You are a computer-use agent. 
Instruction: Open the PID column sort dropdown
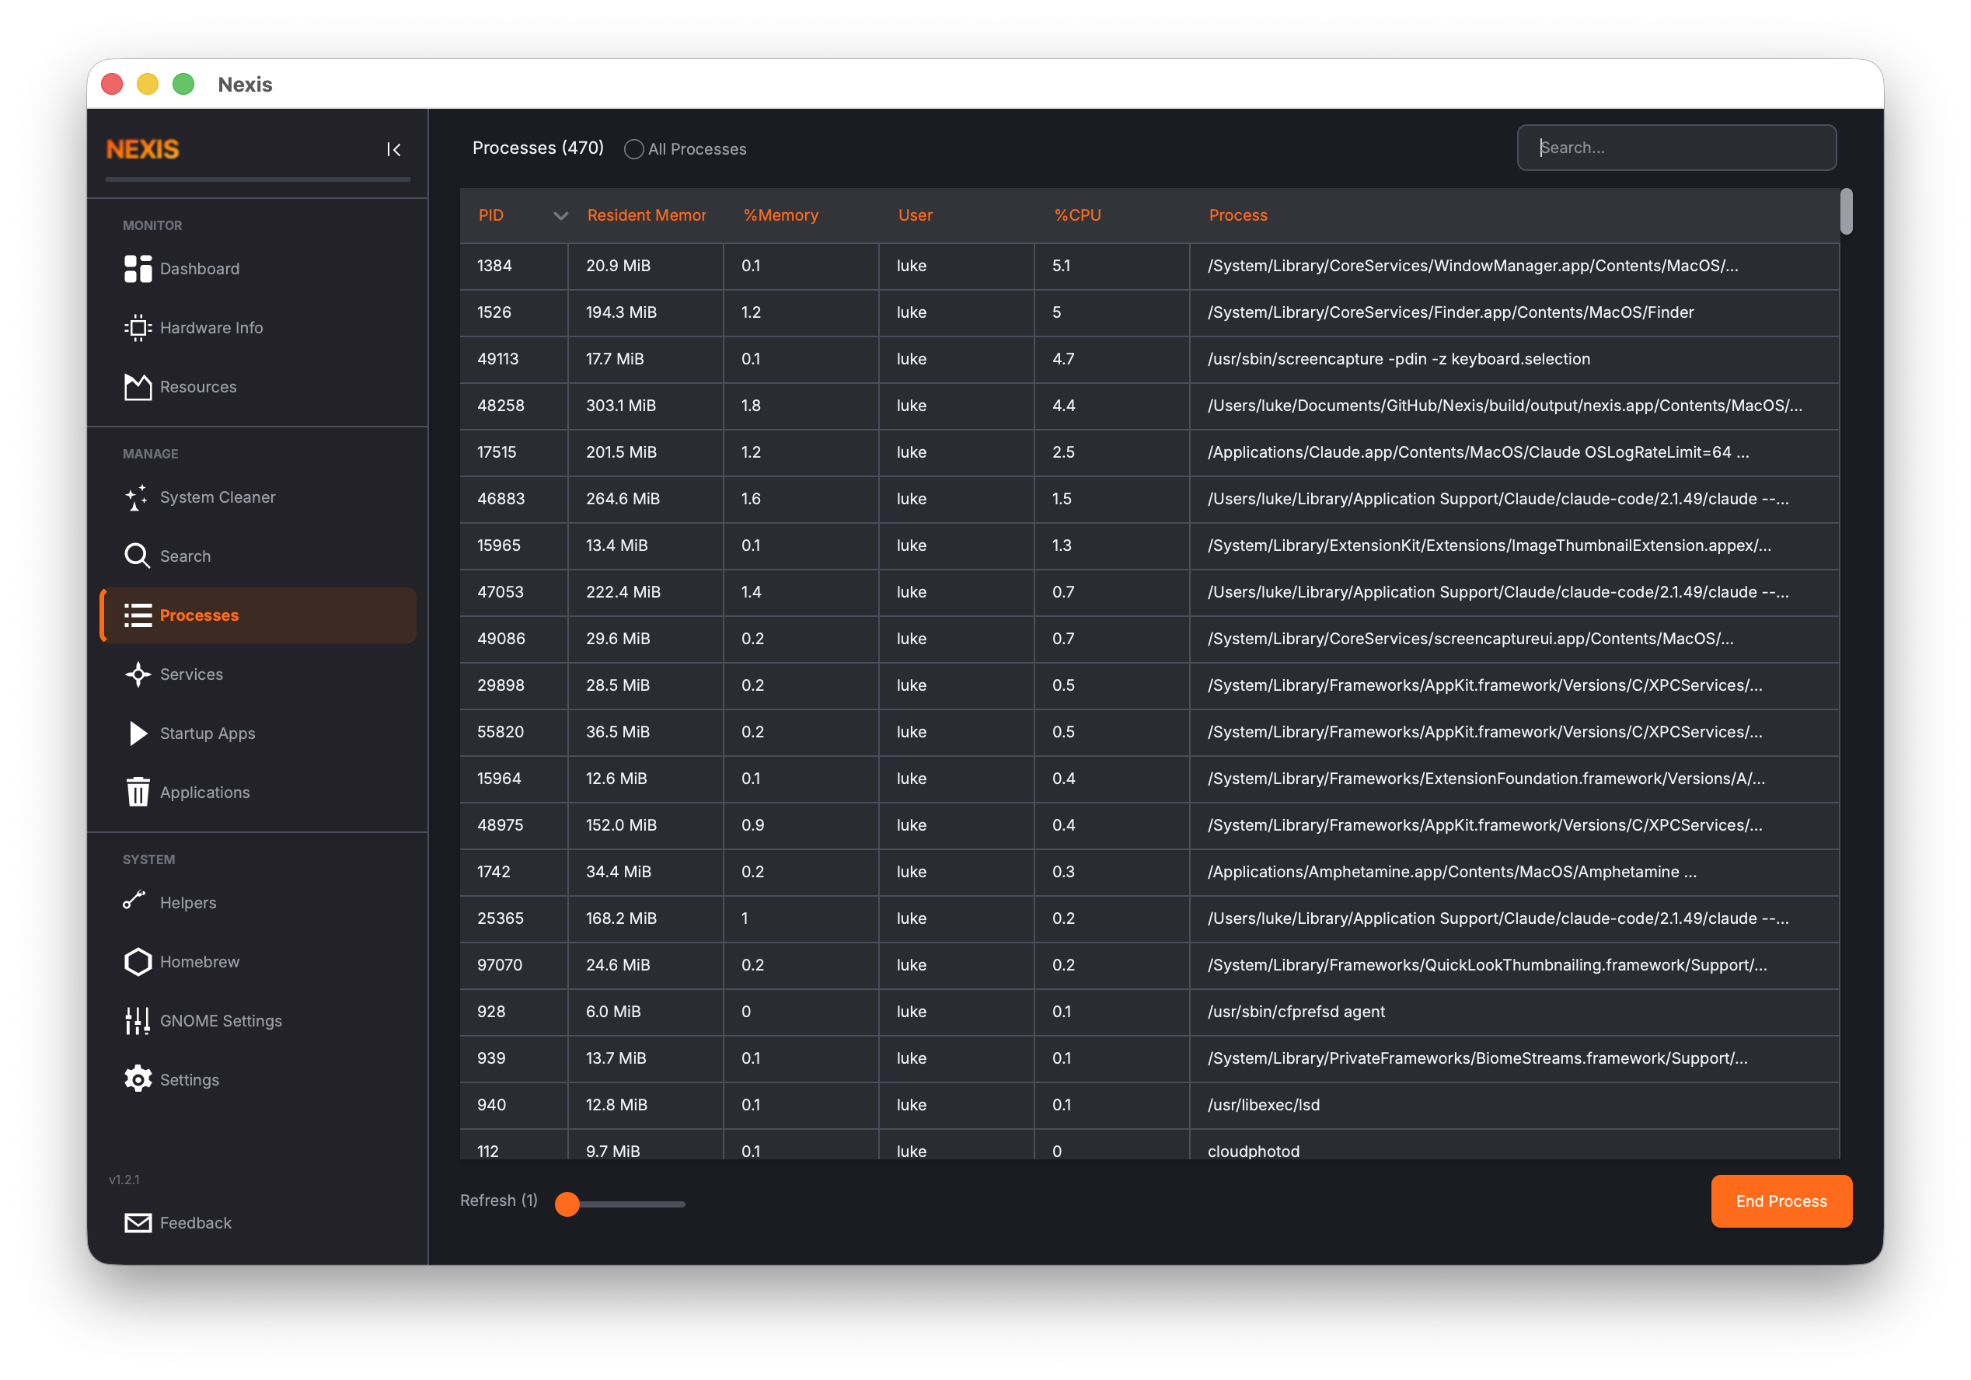pyautogui.click(x=561, y=216)
